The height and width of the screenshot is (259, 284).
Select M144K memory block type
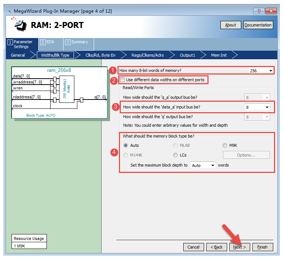pyautogui.click(x=126, y=155)
